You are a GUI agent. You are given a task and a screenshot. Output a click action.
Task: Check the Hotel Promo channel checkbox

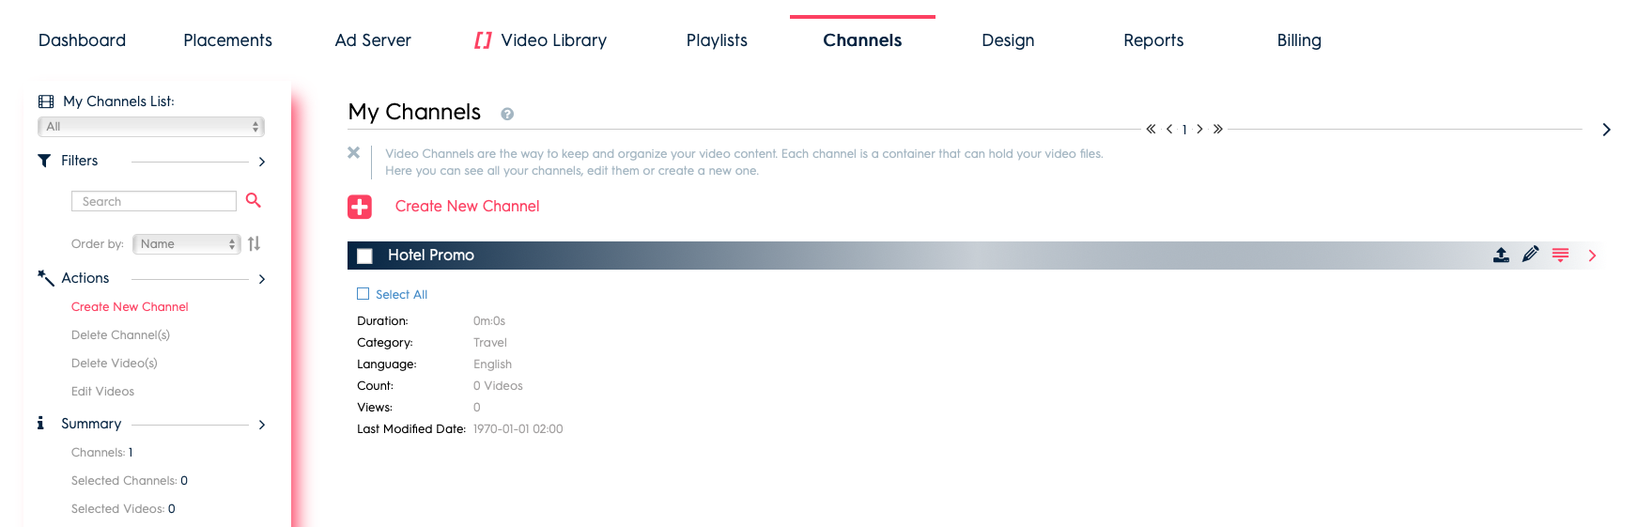coord(365,256)
